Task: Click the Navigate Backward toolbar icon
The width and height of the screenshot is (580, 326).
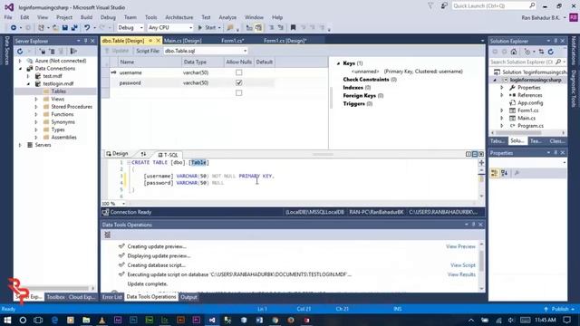Action: (x=14, y=28)
